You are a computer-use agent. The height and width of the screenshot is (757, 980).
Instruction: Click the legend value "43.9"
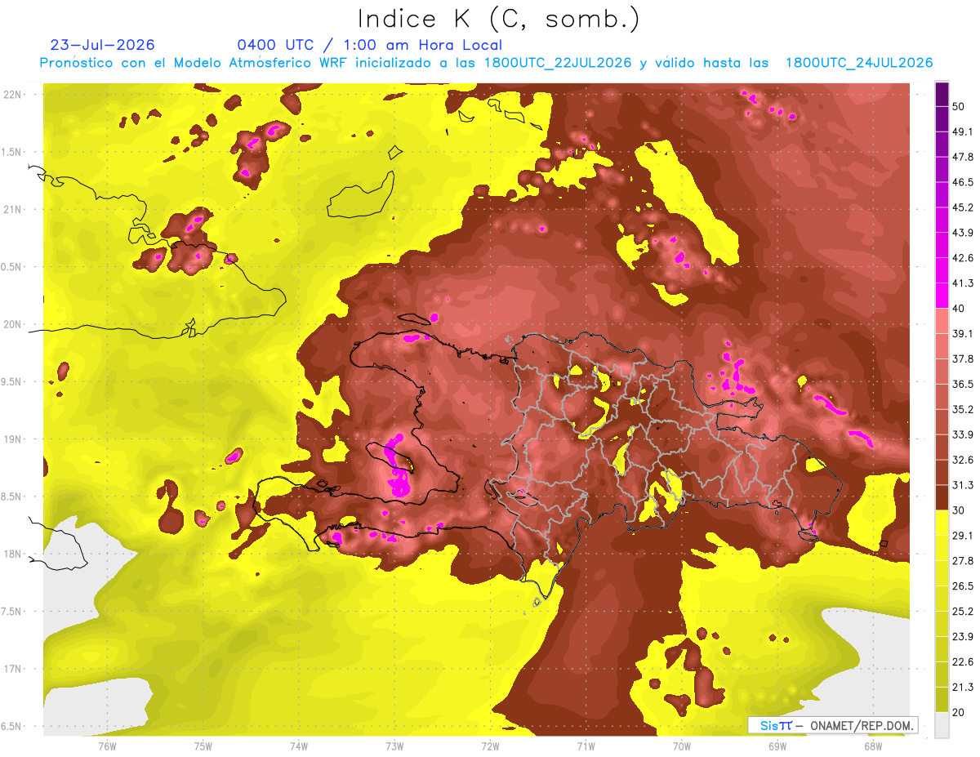point(962,233)
